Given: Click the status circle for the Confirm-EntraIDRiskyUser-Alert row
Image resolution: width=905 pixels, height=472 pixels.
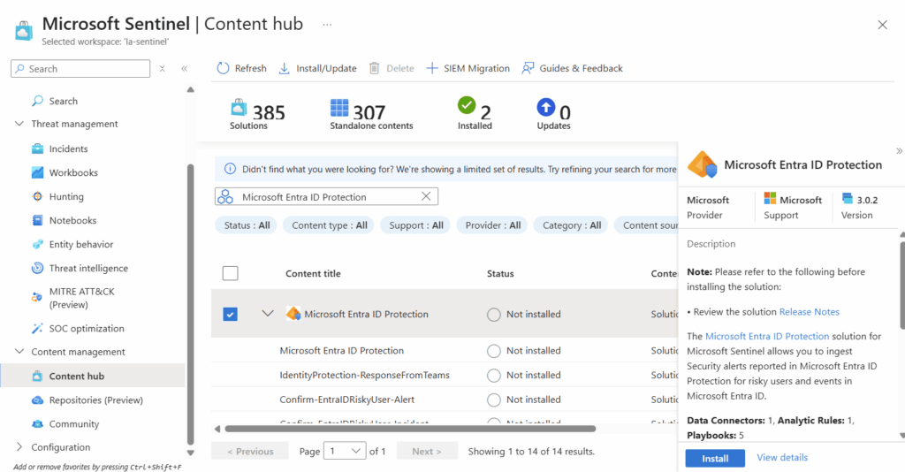Looking at the screenshot, I should [493, 400].
